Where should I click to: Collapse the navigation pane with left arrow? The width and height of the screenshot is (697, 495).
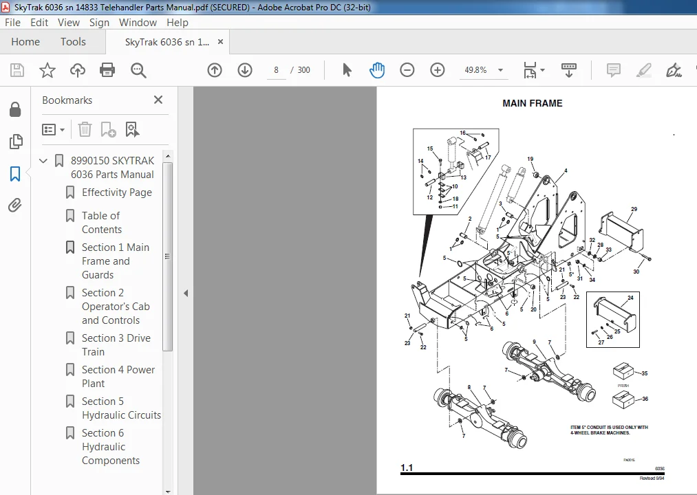point(186,294)
